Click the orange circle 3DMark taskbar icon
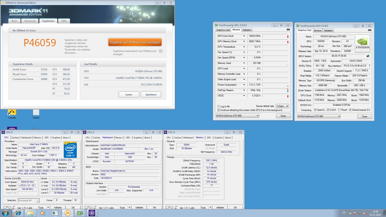The width and height of the screenshot is (386, 217). [67, 213]
